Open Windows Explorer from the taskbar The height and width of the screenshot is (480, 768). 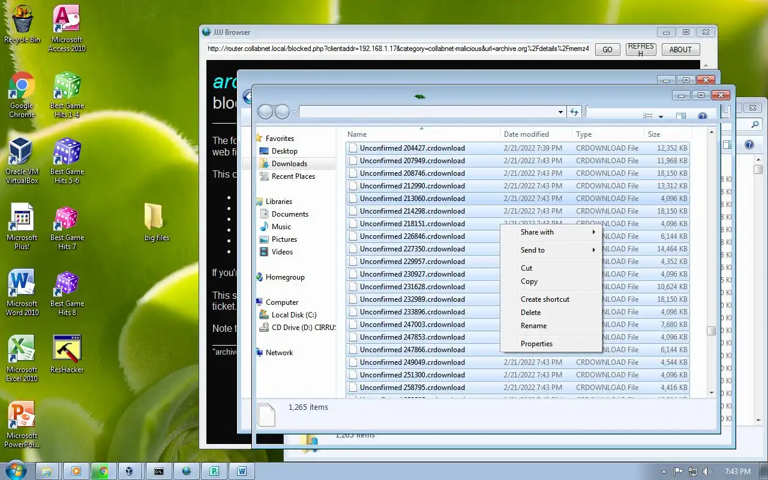click(47, 471)
